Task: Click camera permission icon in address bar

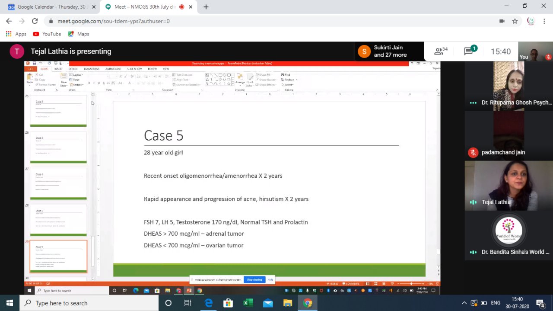Action: pos(502,21)
